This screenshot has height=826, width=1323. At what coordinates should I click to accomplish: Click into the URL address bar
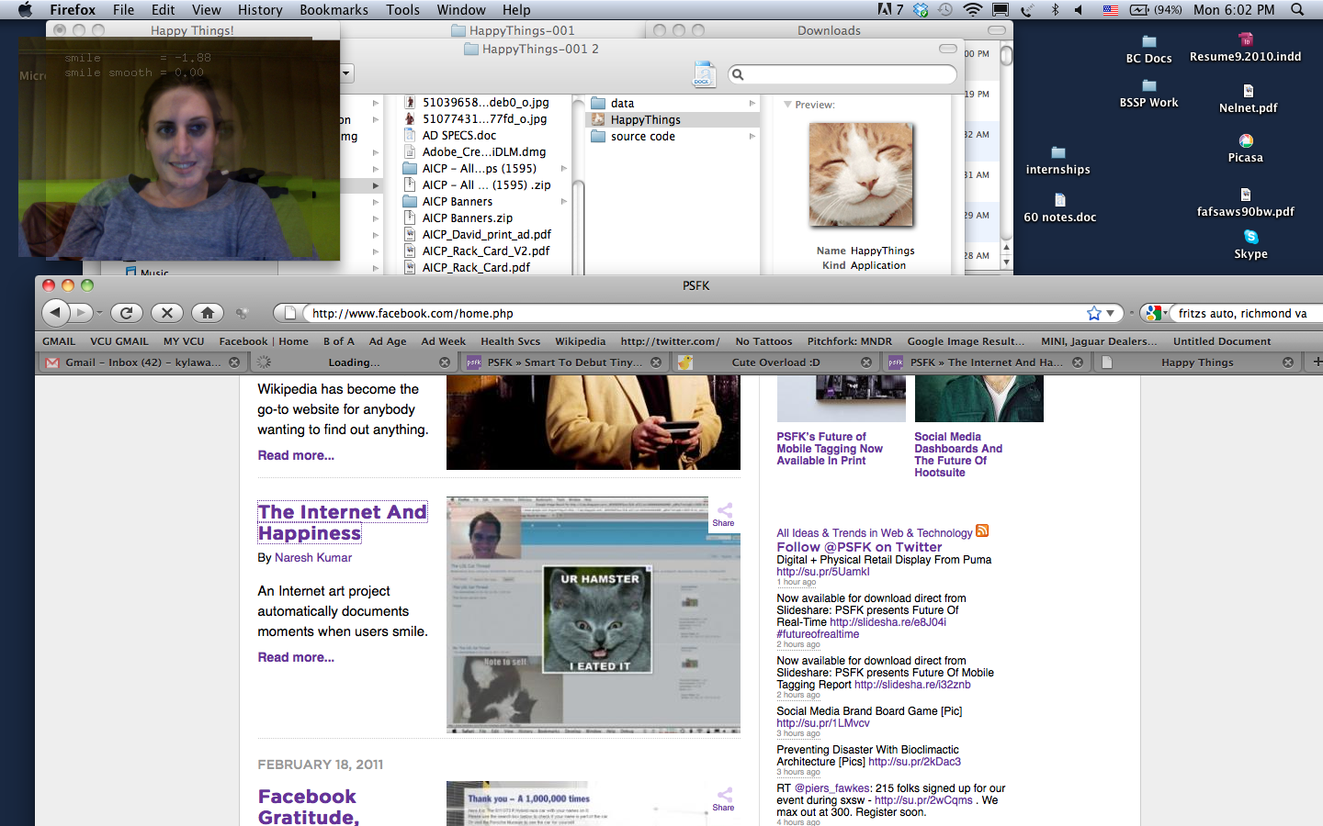[689, 313]
